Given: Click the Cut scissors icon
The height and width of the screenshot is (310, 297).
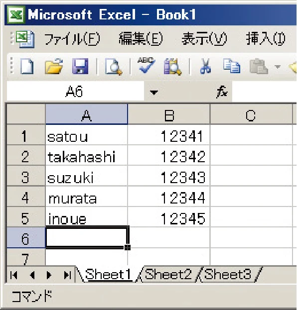Looking at the screenshot, I should point(205,67).
